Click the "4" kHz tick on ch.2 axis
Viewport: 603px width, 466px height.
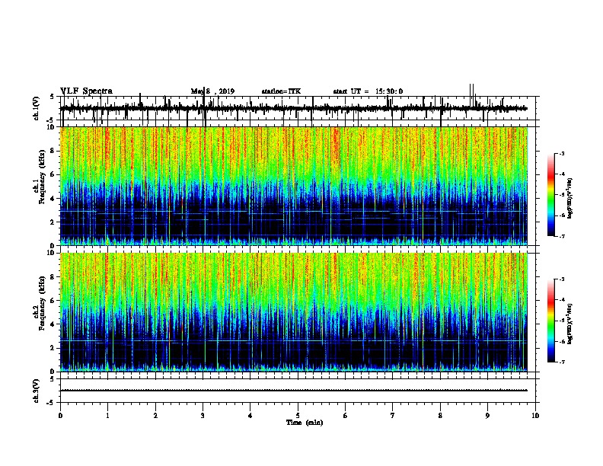[53, 324]
